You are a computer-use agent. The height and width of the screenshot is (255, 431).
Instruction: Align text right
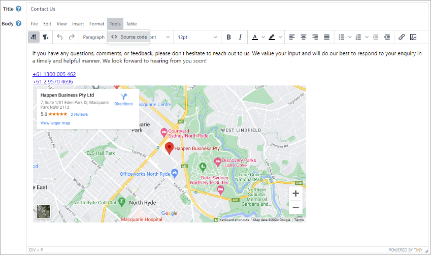(x=315, y=37)
